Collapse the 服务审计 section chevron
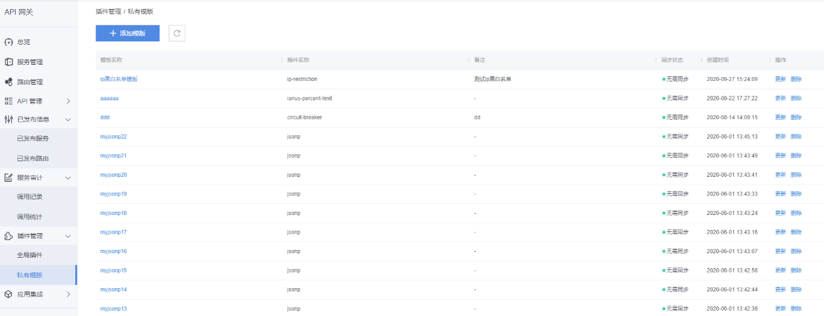 coord(68,177)
